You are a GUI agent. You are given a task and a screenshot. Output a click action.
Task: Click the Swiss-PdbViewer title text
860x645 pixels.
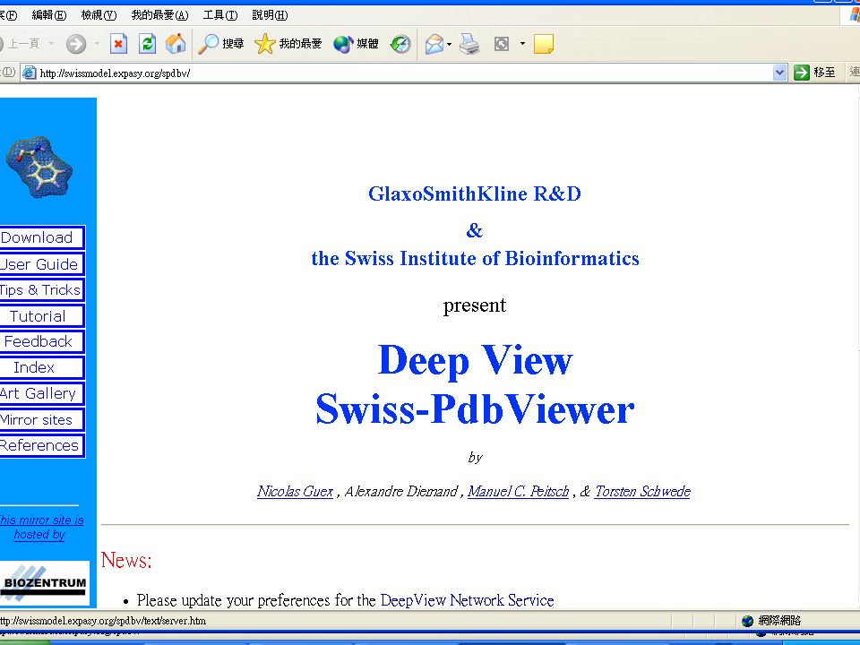(x=475, y=409)
